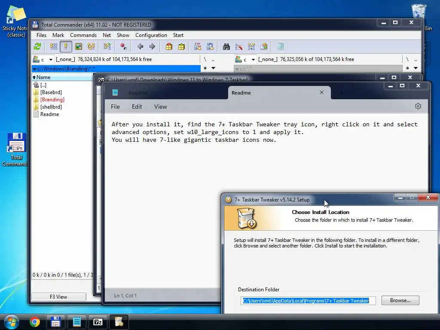Show the directory Tree view icon

pyautogui.click(x=91, y=46)
